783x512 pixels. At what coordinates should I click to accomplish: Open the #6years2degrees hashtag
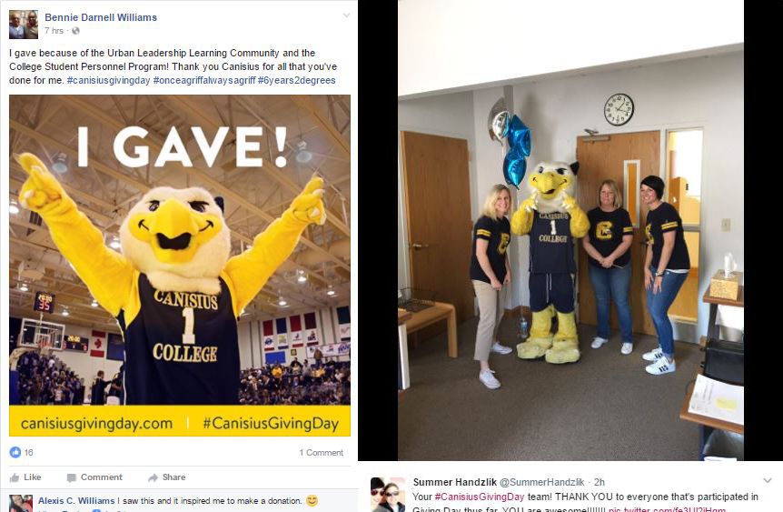[297, 81]
